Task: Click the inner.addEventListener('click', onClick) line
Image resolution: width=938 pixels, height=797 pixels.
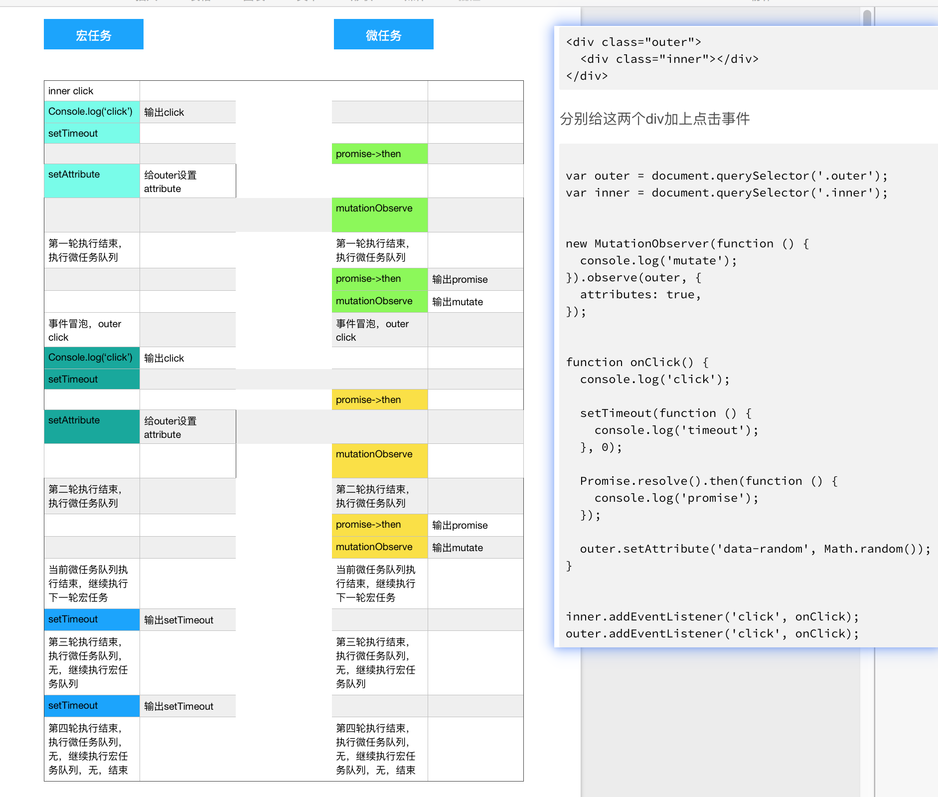Action: coord(712,617)
